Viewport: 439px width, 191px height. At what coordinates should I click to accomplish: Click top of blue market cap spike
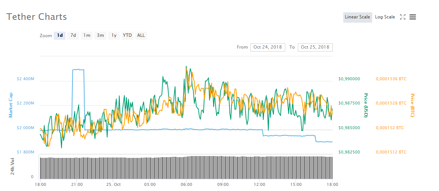click(x=78, y=69)
